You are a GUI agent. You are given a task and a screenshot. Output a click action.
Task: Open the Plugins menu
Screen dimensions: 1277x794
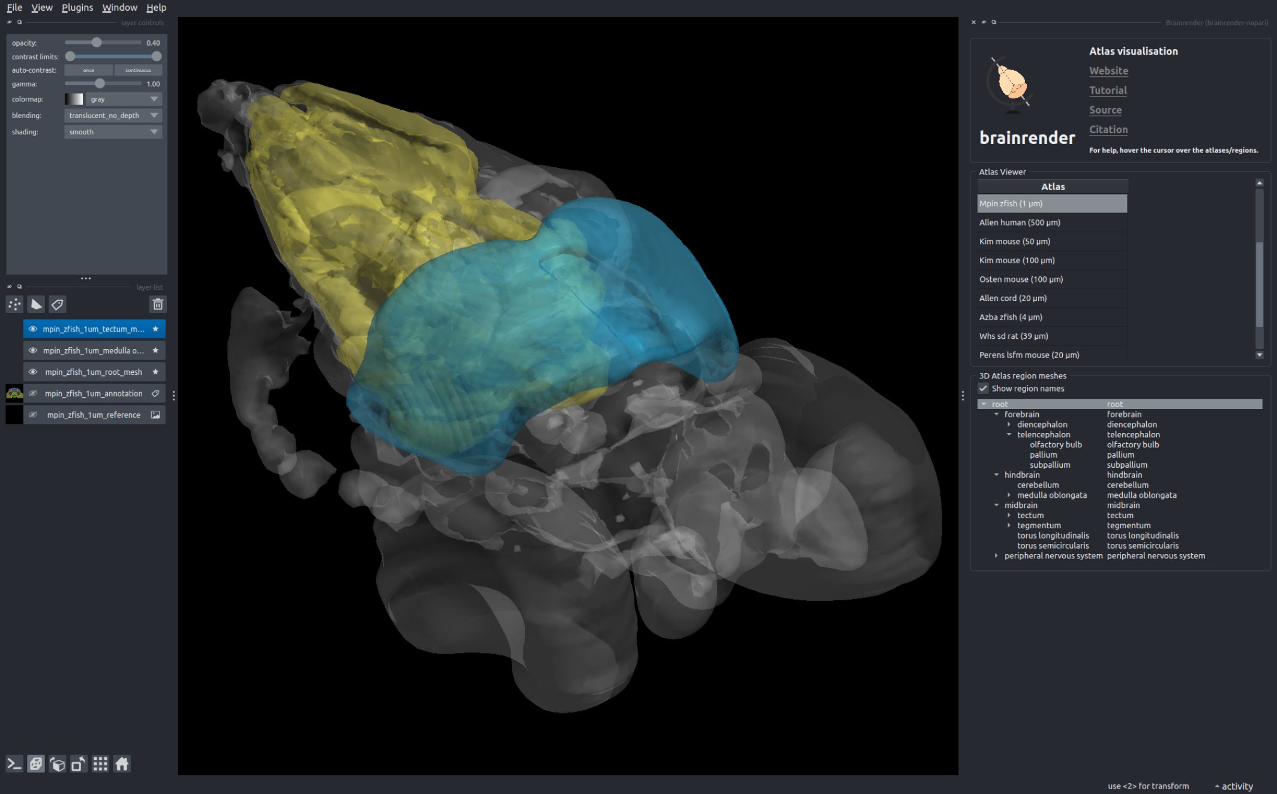point(77,7)
